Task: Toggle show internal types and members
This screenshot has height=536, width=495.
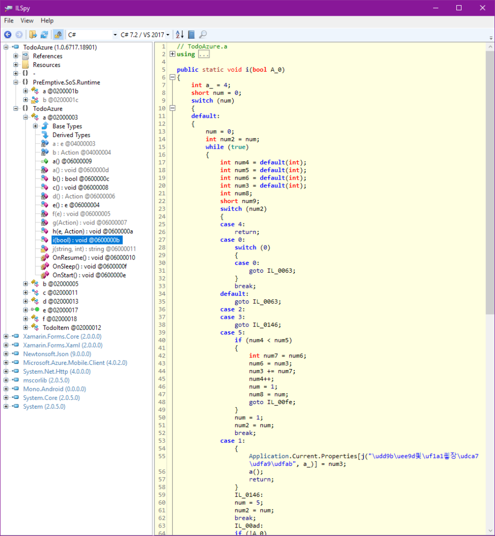Action: 58,35
